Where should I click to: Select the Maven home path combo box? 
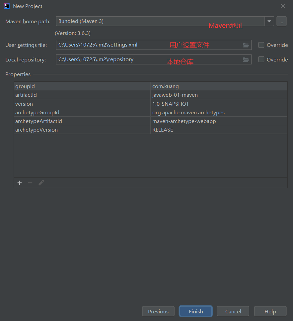pos(165,21)
